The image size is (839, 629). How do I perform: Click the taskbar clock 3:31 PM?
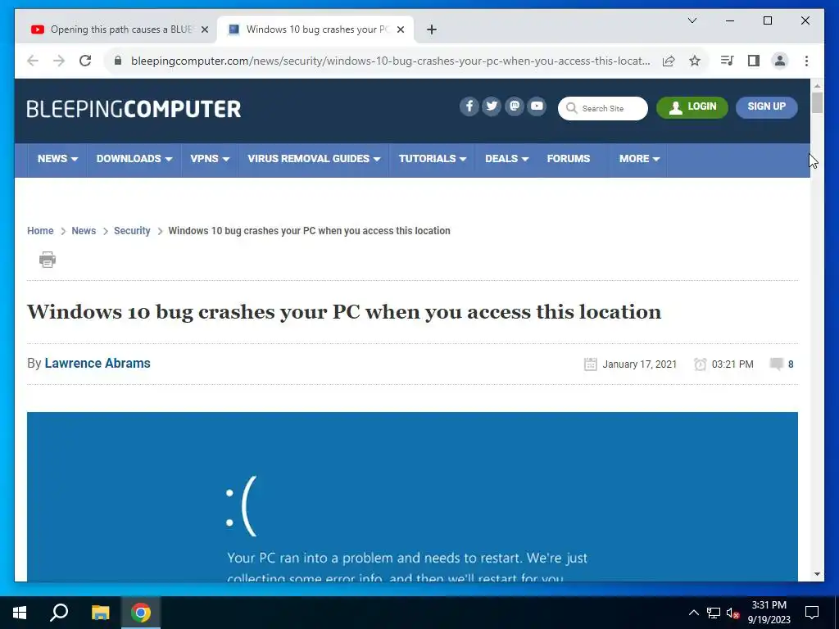[x=769, y=605]
